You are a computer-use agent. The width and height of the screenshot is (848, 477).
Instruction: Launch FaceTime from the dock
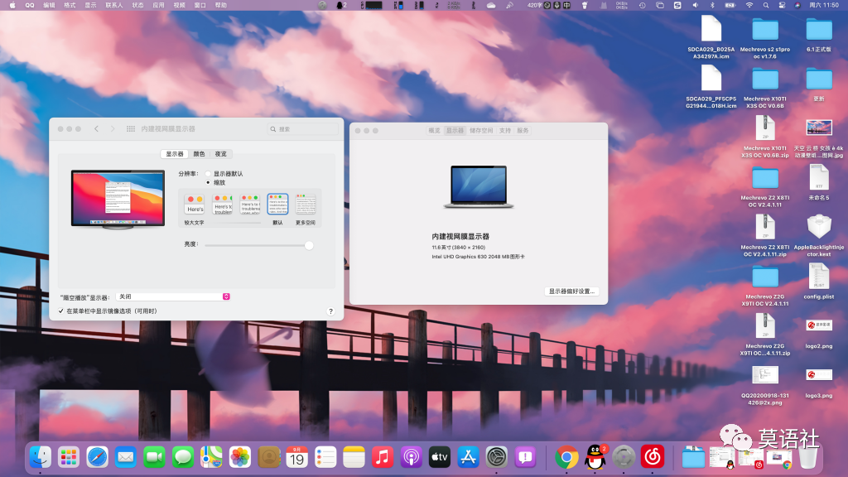[x=154, y=457]
